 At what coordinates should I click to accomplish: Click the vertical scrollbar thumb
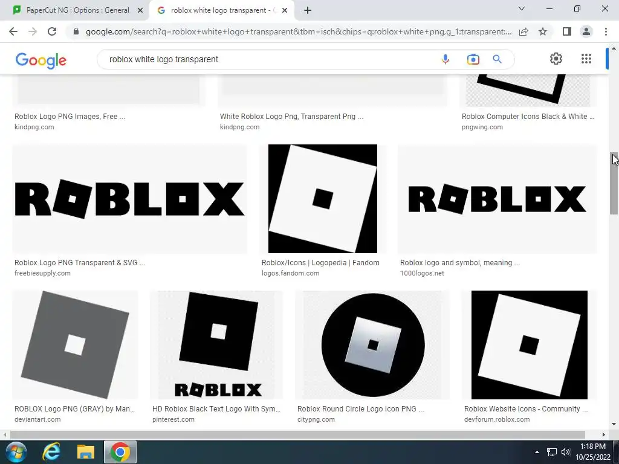pyautogui.click(x=614, y=184)
